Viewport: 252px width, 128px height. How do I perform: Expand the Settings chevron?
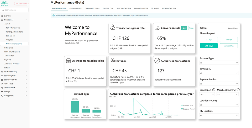(x=26, y=92)
